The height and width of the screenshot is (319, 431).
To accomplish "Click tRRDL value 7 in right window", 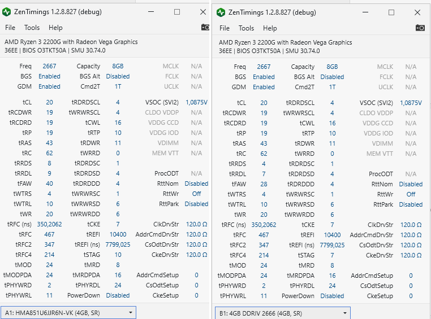I will (264, 174).
